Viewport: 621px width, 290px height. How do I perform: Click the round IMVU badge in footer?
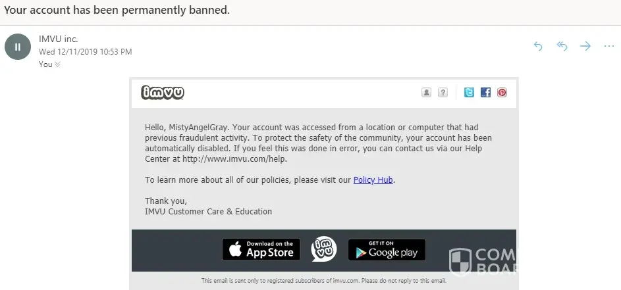pyautogui.click(x=324, y=249)
